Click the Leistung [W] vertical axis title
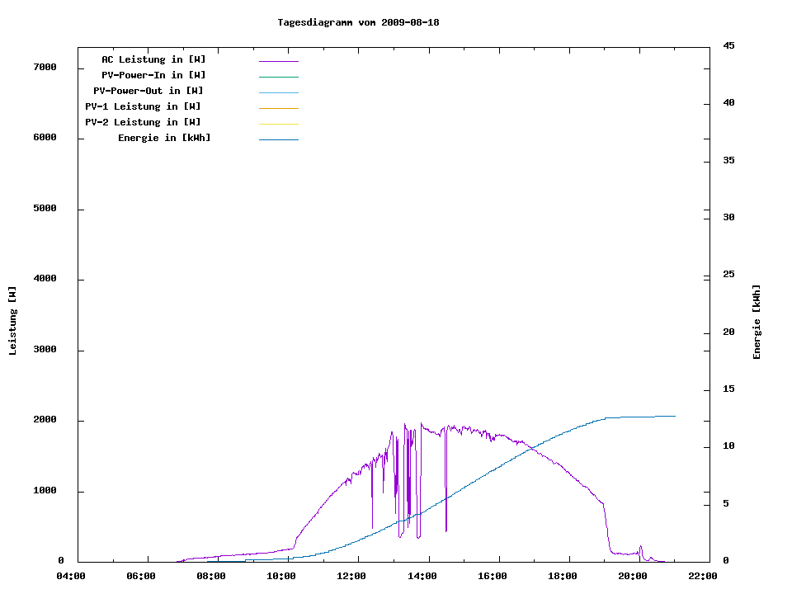Viewport: 792px width, 594px height. pos(13,321)
